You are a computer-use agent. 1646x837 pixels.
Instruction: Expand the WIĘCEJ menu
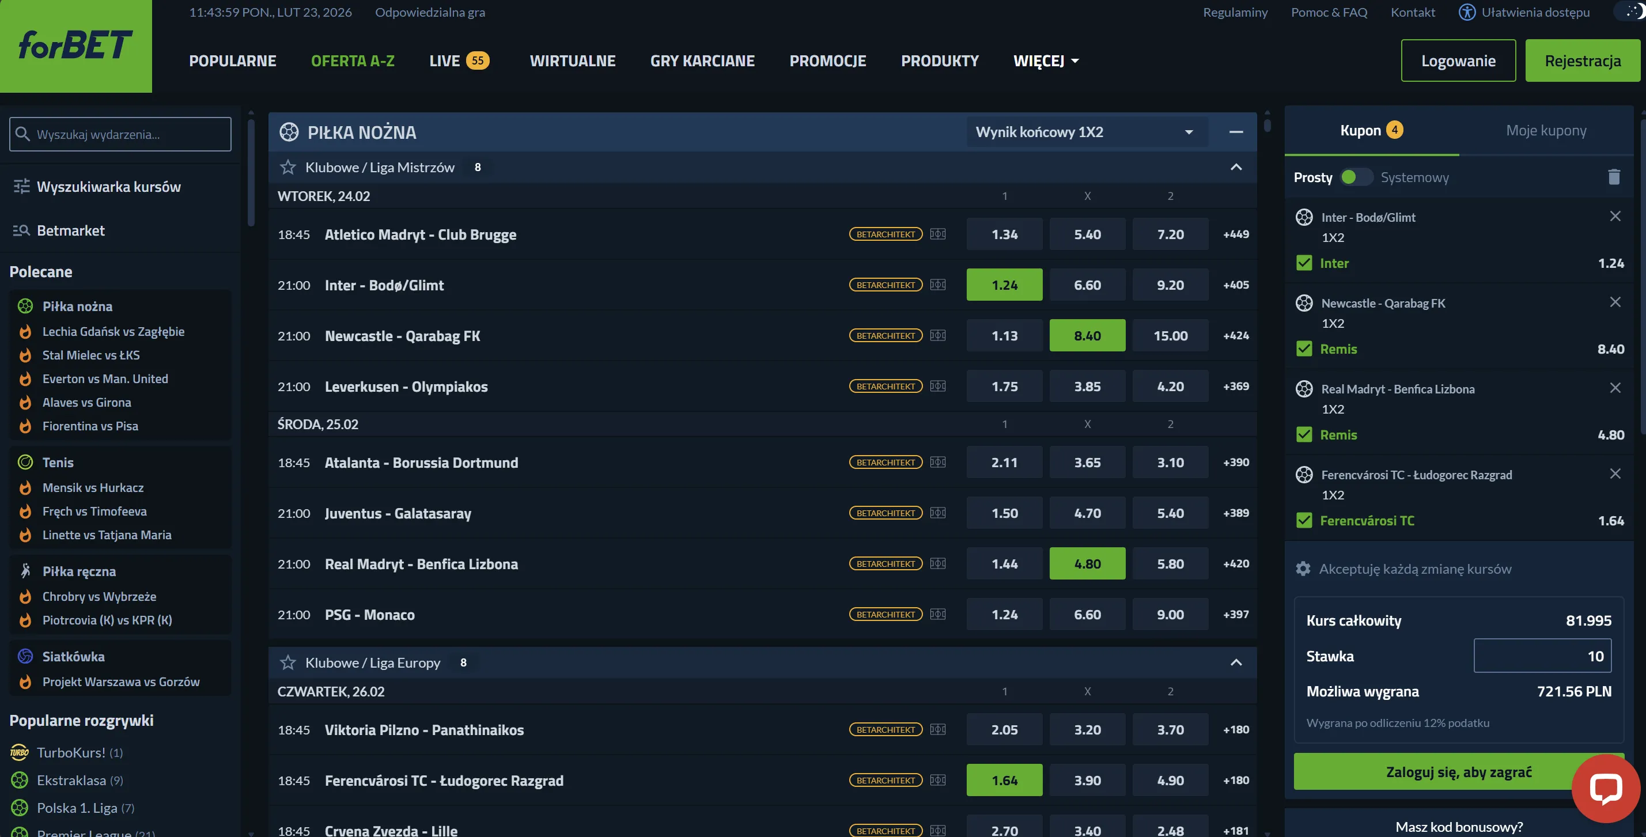tap(1045, 60)
